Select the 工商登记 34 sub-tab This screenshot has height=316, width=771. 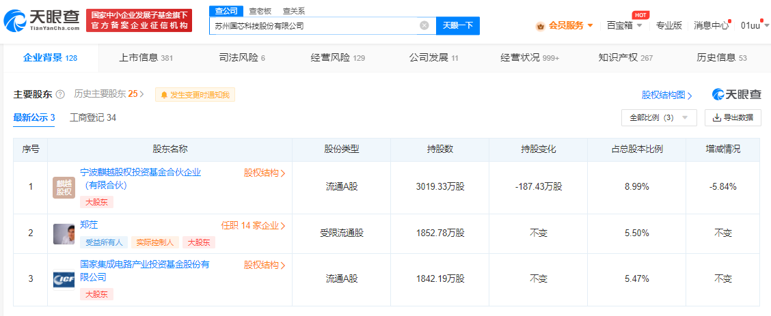click(x=93, y=118)
